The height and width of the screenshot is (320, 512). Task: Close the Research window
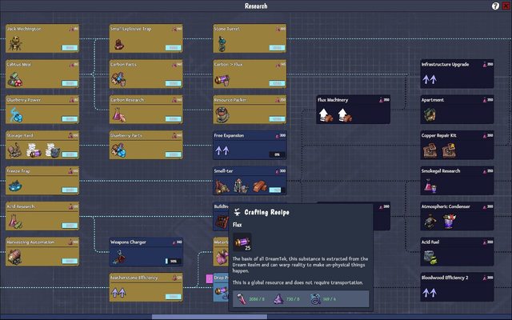pyautogui.click(x=505, y=6)
